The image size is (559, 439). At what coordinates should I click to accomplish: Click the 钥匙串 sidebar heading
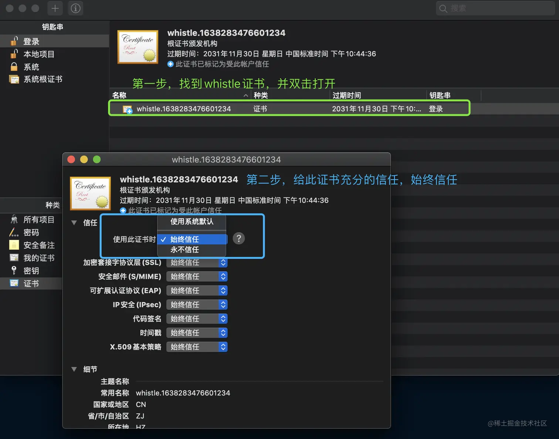[52, 27]
